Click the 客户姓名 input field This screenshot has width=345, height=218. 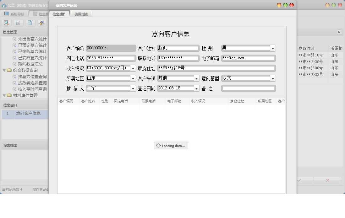pos(178,48)
